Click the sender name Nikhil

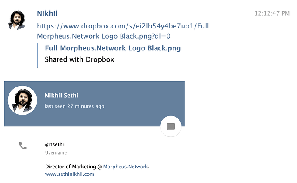coord(47,13)
